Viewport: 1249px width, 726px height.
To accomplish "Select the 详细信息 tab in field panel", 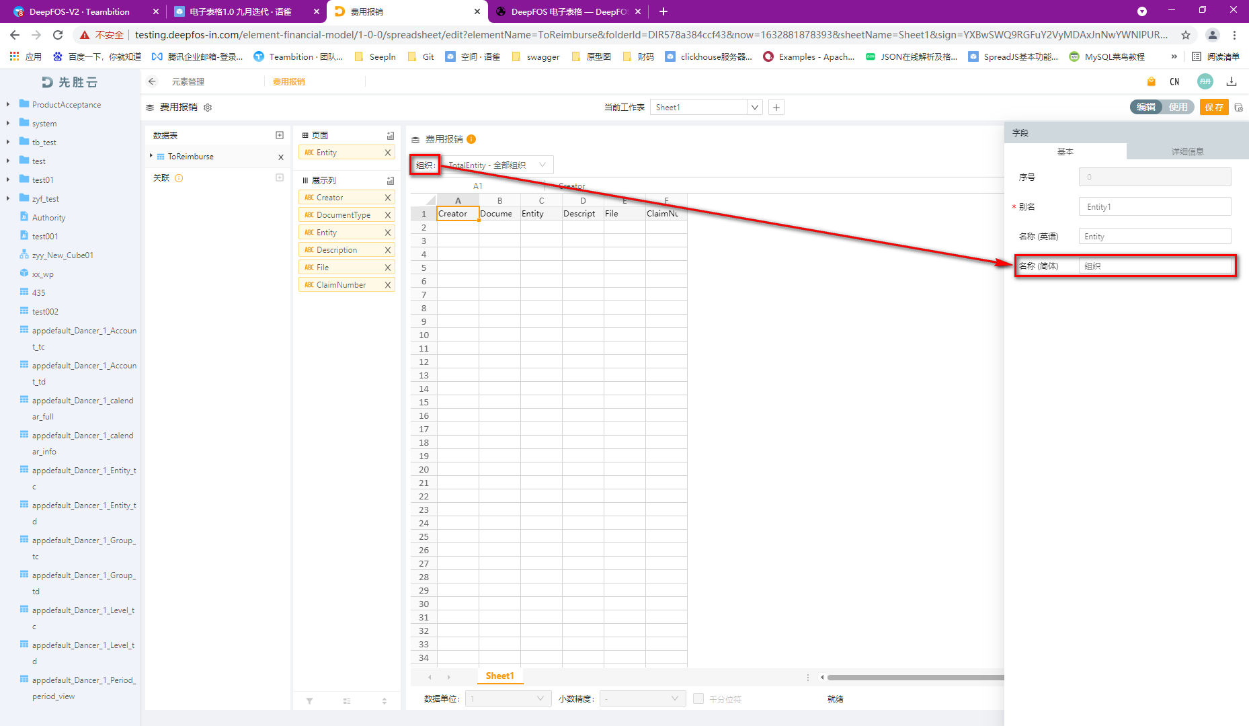I will 1187,151.
